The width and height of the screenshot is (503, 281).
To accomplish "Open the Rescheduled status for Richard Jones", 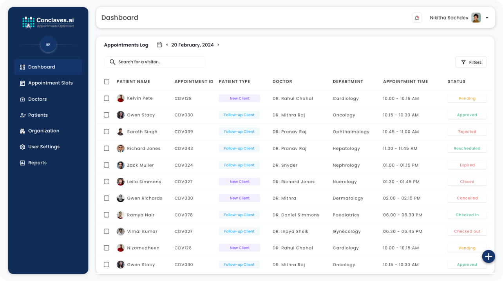I will [467, 148].
